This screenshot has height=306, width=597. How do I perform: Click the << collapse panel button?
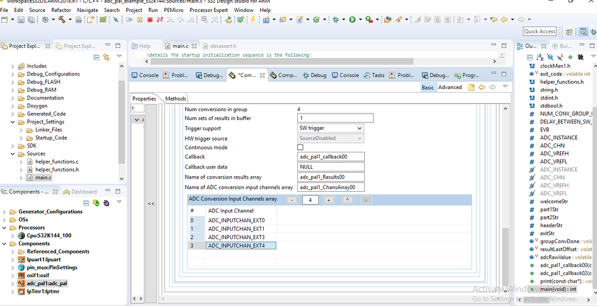151,204
